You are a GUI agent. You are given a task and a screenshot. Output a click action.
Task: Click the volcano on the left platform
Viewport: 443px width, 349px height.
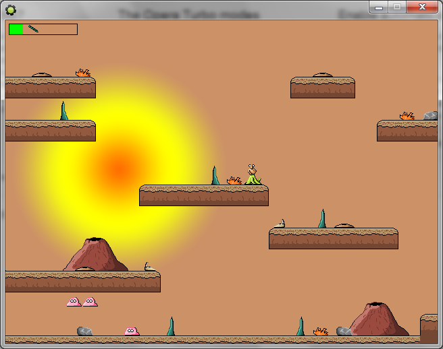[x=95, y=255]
